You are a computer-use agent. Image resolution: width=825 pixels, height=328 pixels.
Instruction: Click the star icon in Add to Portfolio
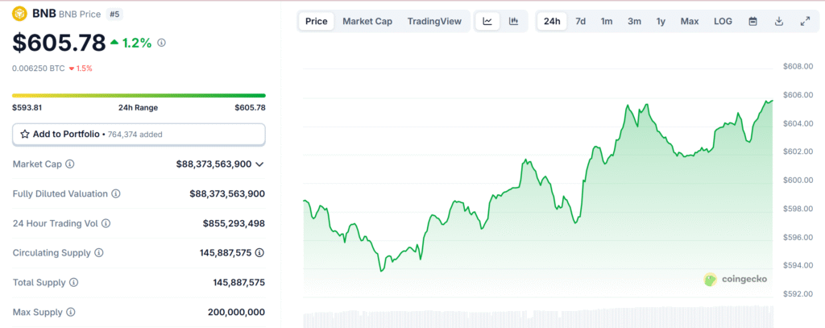click(25, 135)
